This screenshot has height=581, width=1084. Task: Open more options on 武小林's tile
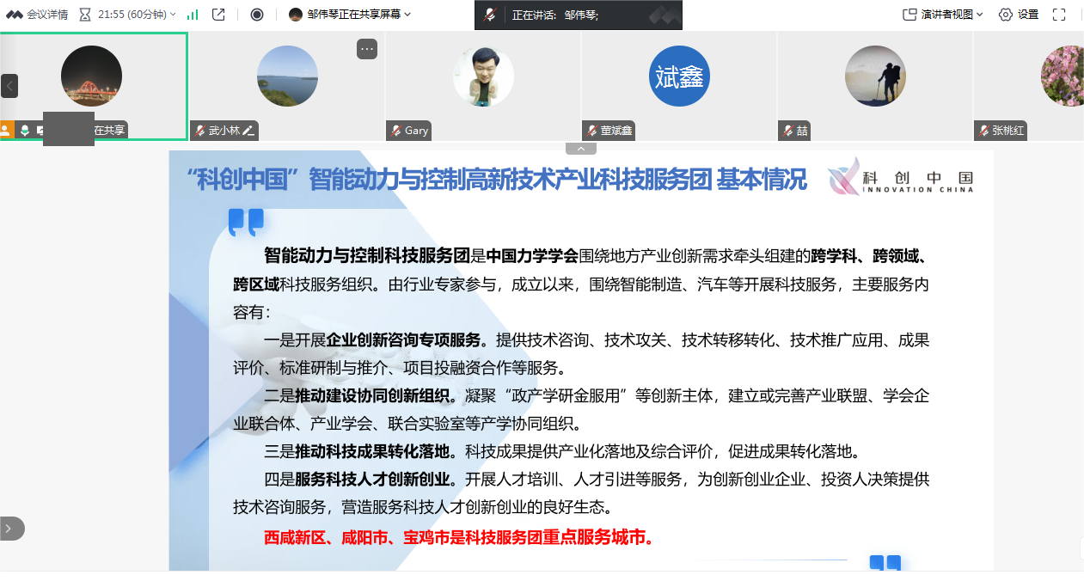[366, 49]
